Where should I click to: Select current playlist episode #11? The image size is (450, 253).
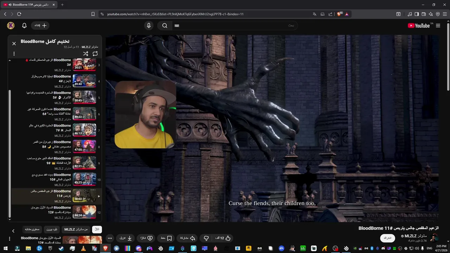point(56,196)
